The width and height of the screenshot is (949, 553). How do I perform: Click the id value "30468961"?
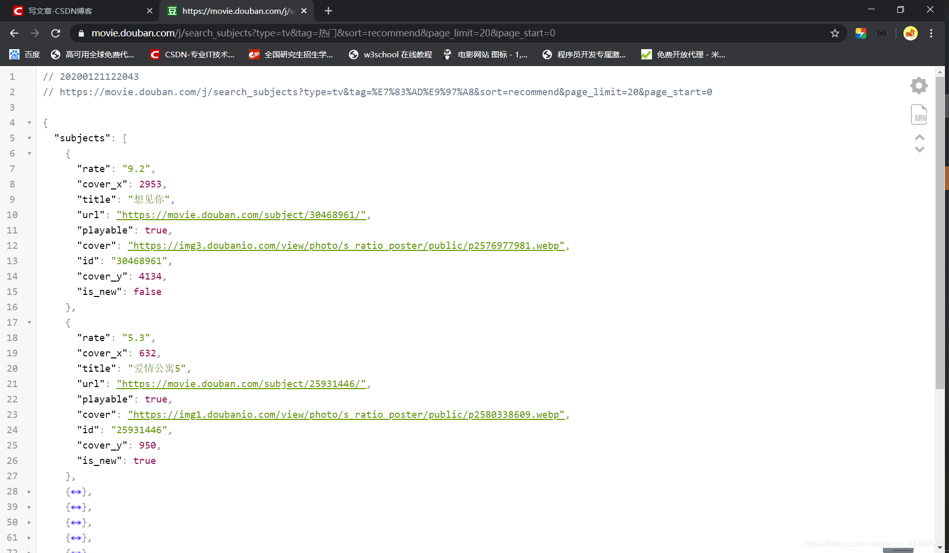tap(139, 261)
